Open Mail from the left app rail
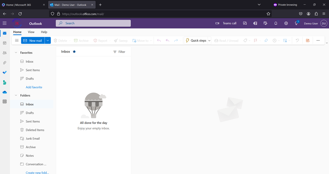The width and height of the screenshot is (329, 174). click(x=5, y=33)
